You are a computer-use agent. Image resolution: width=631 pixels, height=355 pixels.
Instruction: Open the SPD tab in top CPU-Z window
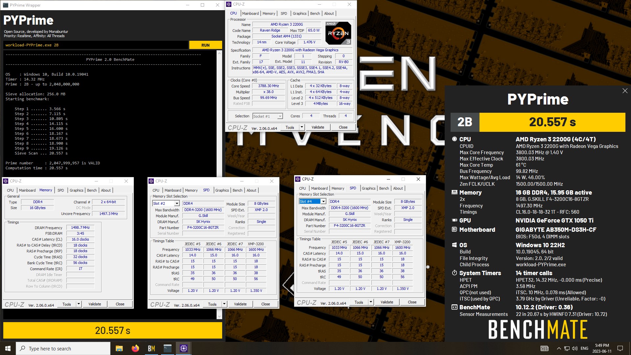pos(284,13)
